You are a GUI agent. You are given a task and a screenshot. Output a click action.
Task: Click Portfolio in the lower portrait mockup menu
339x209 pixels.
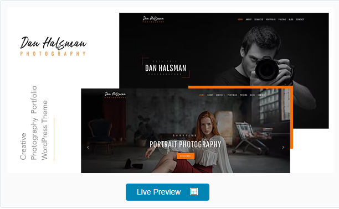click(233, 95)
